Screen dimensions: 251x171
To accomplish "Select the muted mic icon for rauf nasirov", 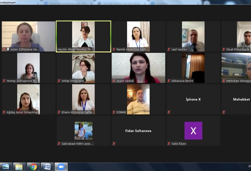I will coord(169,49).
